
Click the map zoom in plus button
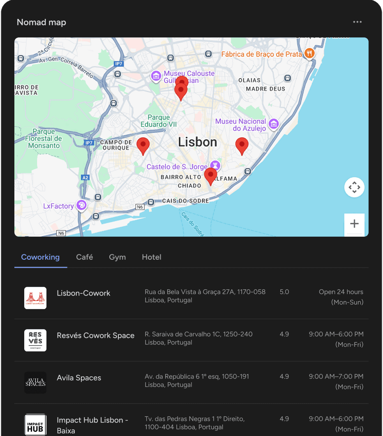[x=354, y=224]
